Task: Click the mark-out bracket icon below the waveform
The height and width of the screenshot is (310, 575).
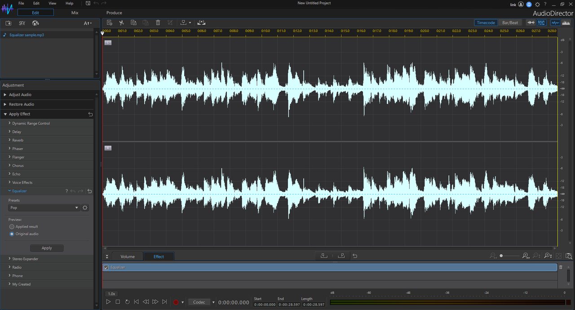Action: [341, 256]
